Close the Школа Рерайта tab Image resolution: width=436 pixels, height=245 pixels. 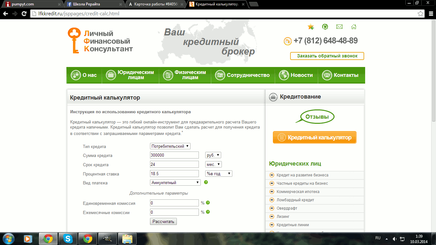click(x=121, y=4)
